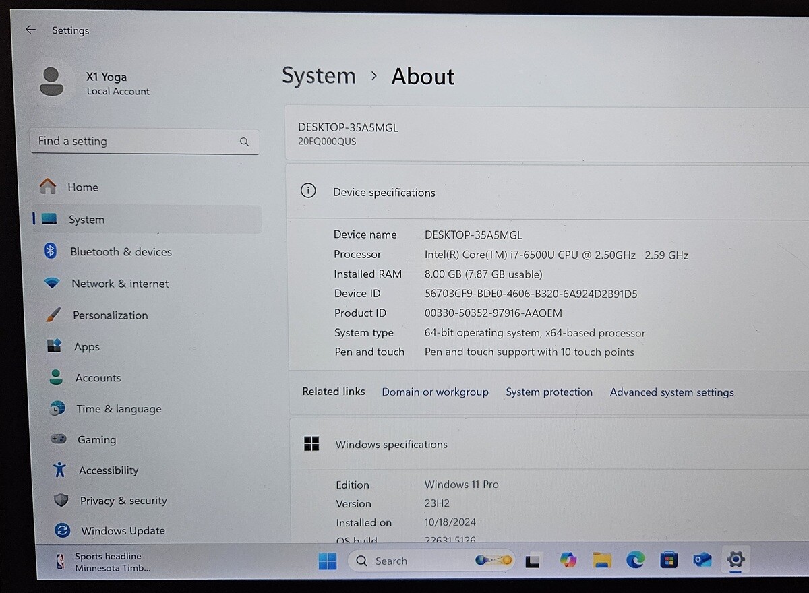
Task: Click the Edition value Windows 11 Pro
Action: [462, 485]
